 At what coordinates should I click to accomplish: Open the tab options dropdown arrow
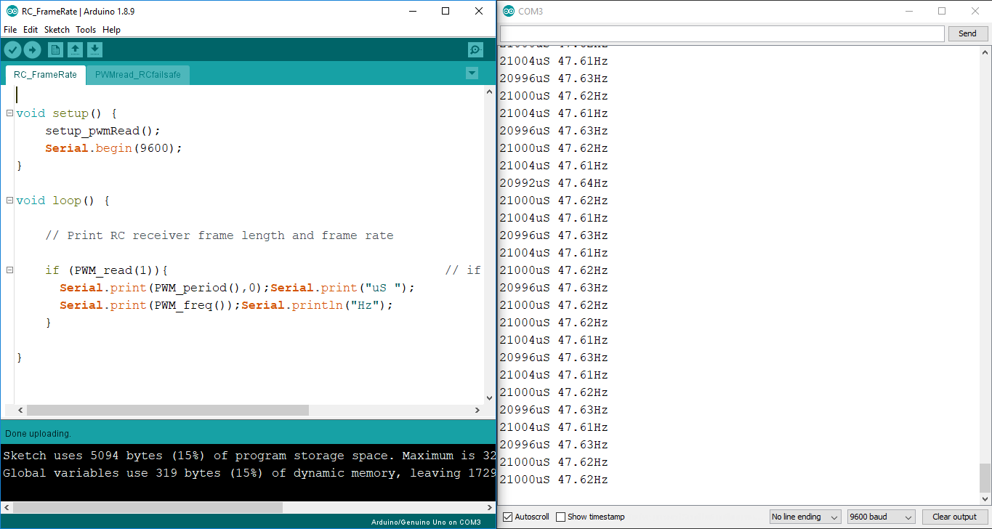click(472, 73)
